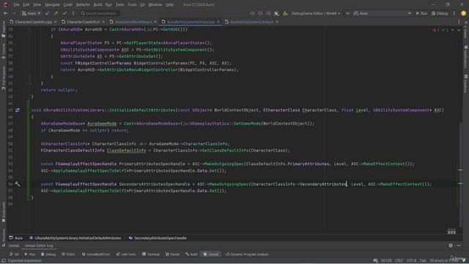Open the Window menu

tap(155, 4)
